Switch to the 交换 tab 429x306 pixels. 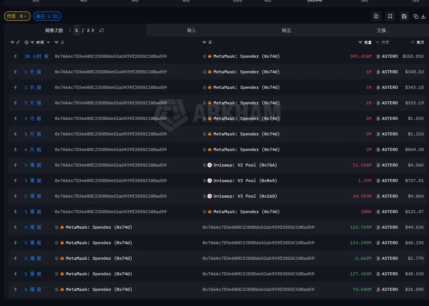pos(381,30)
